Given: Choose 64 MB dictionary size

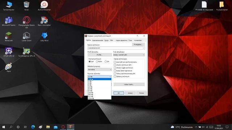Looking at the screenshot, I should click(x=99, y=91).
